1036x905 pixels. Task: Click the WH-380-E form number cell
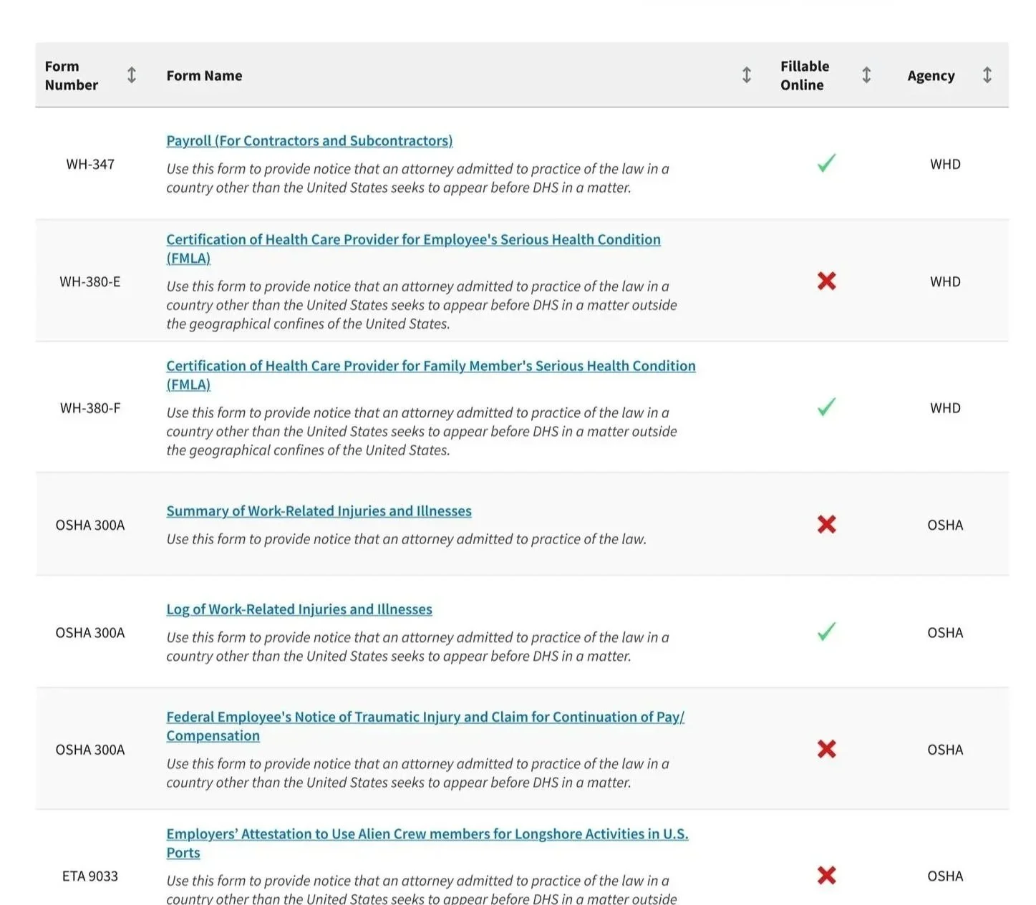pyautogui.click(x=91, y=281)
